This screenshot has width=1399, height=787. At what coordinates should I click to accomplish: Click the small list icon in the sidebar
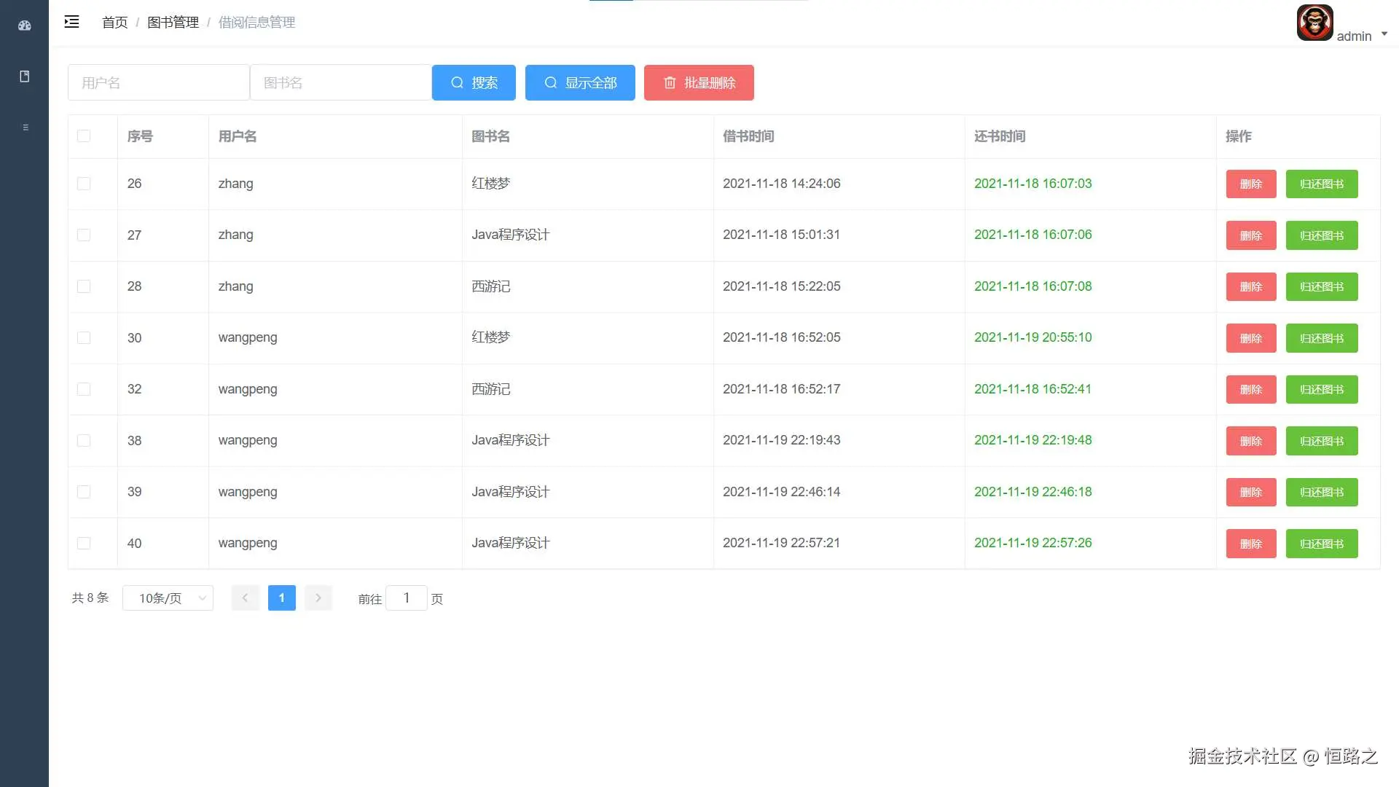click(26, 128)
